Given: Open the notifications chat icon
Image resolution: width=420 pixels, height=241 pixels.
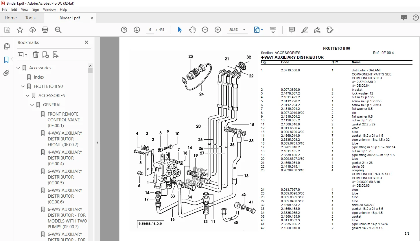Looking at the screenshot, I should (404, 18).
